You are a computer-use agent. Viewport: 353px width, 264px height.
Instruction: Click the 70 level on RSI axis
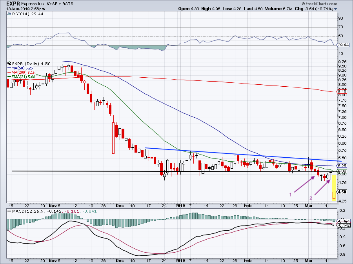pos(340,27)
